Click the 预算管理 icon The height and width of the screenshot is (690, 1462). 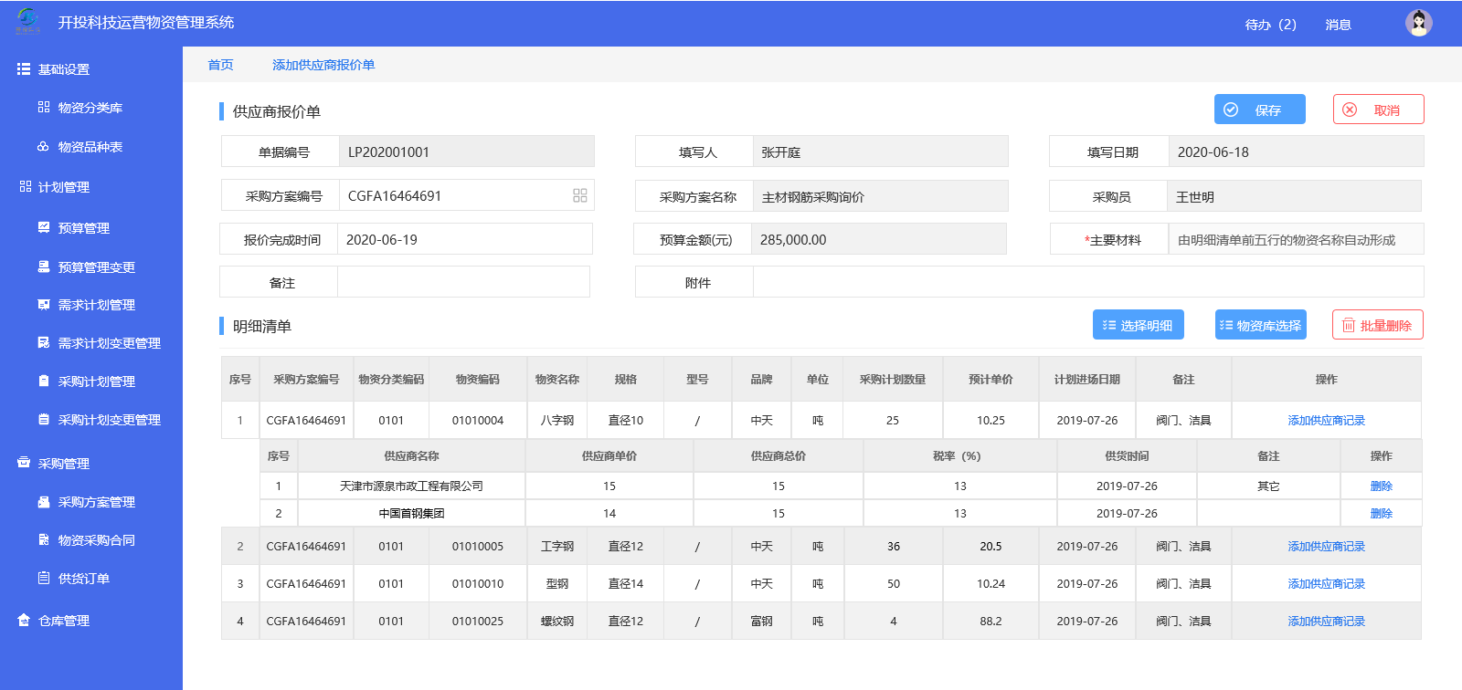click(44, 227)
